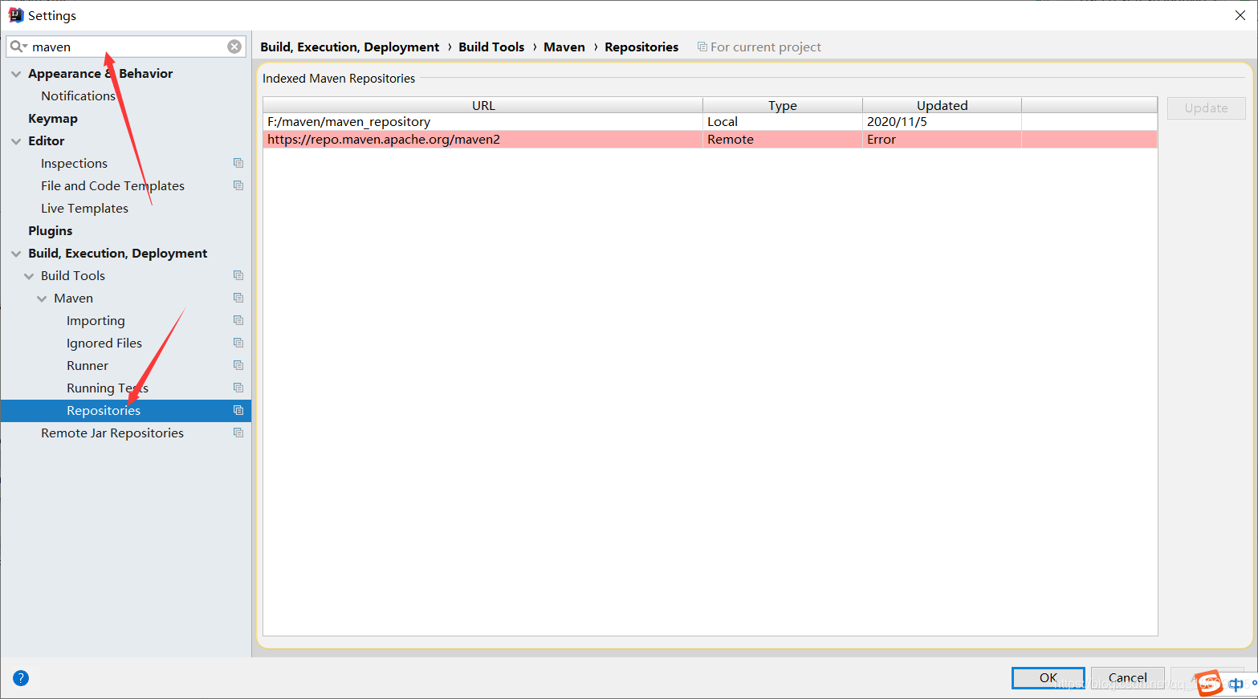Open the Keymap settings page
This screenshot has height=699, width=1258.
pos(53,118)
